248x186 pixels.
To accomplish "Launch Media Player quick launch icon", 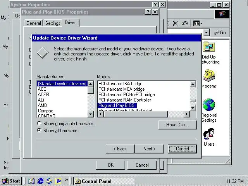I will [x=58, y=181].
